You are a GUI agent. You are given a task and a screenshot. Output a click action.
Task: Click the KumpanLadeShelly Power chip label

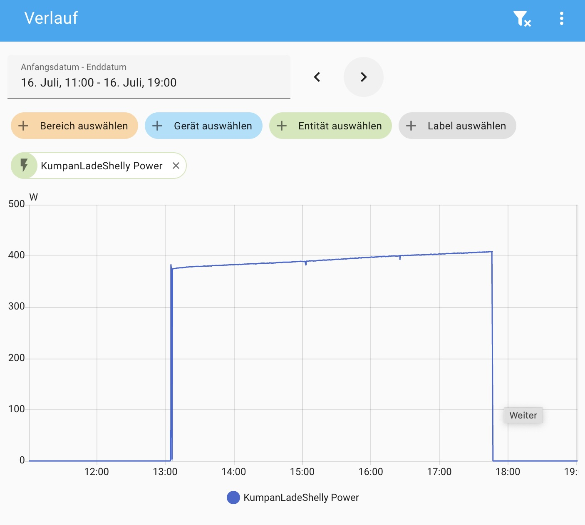click(x=102, y=166)
